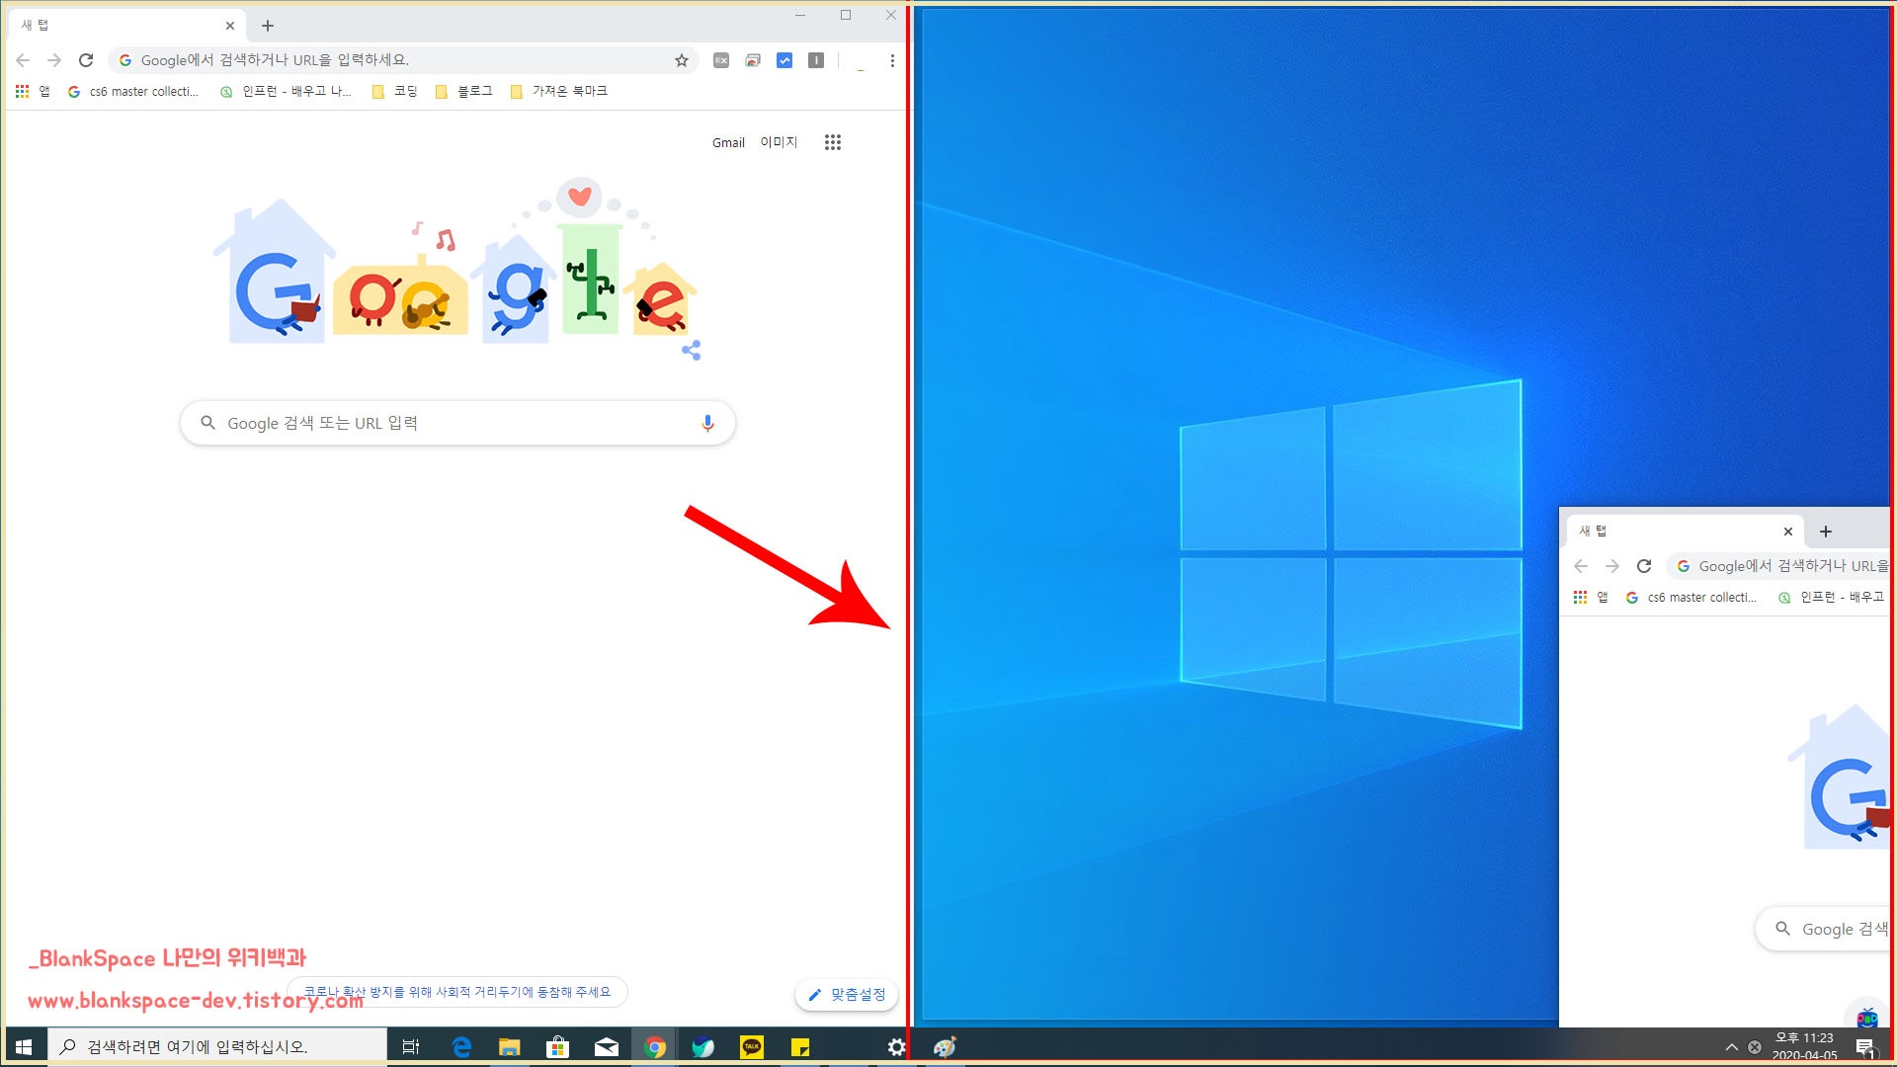Expand the 블로그 bookmarks folder
Viewport: 1897px width, 1067px height.
(x=464, y=91)
